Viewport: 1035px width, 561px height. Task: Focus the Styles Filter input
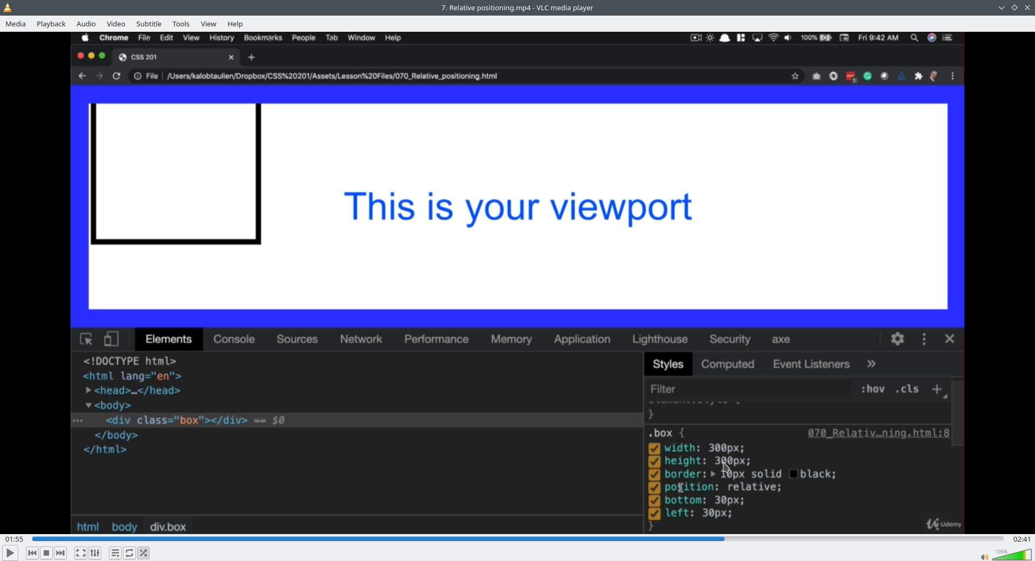[x=749, y=389]
